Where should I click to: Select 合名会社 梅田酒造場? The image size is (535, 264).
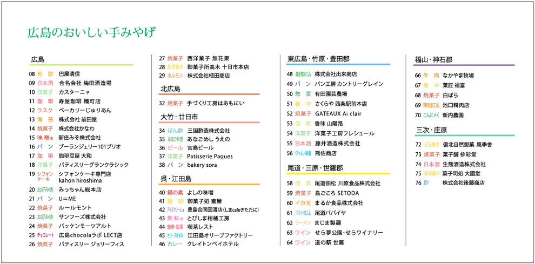pos(85,83)
